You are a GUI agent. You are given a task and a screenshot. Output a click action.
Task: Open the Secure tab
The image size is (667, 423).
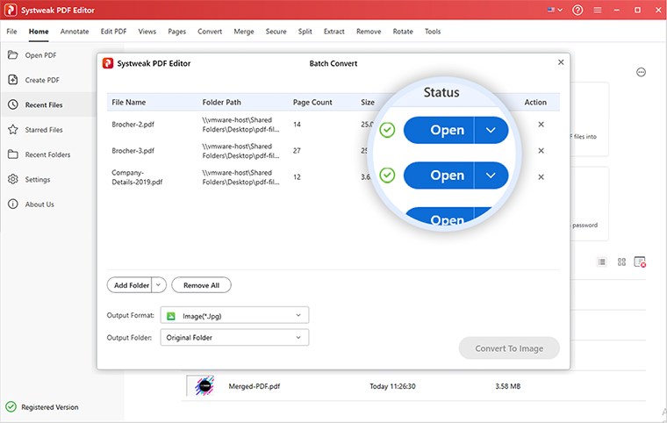coord(276,32)
